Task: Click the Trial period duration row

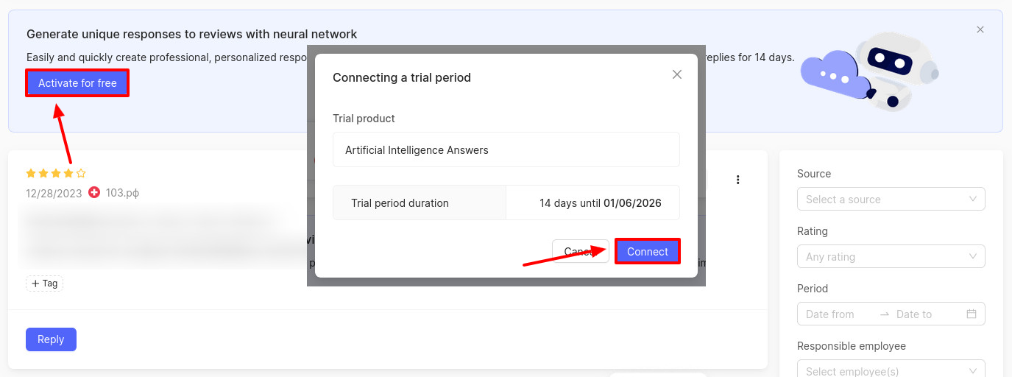Action: tap(506, 203)
